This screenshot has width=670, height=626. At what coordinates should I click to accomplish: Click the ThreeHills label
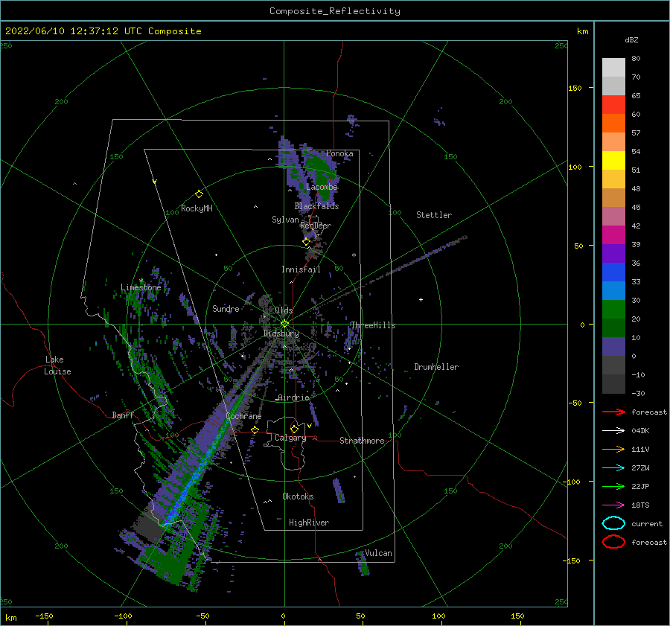coord(373,325)
